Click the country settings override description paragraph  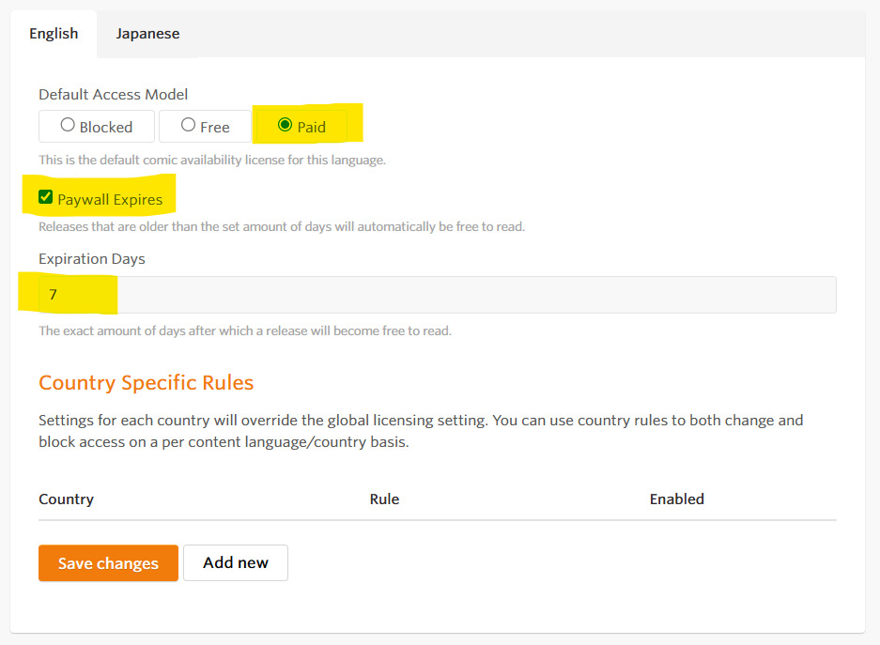[421, 431]
